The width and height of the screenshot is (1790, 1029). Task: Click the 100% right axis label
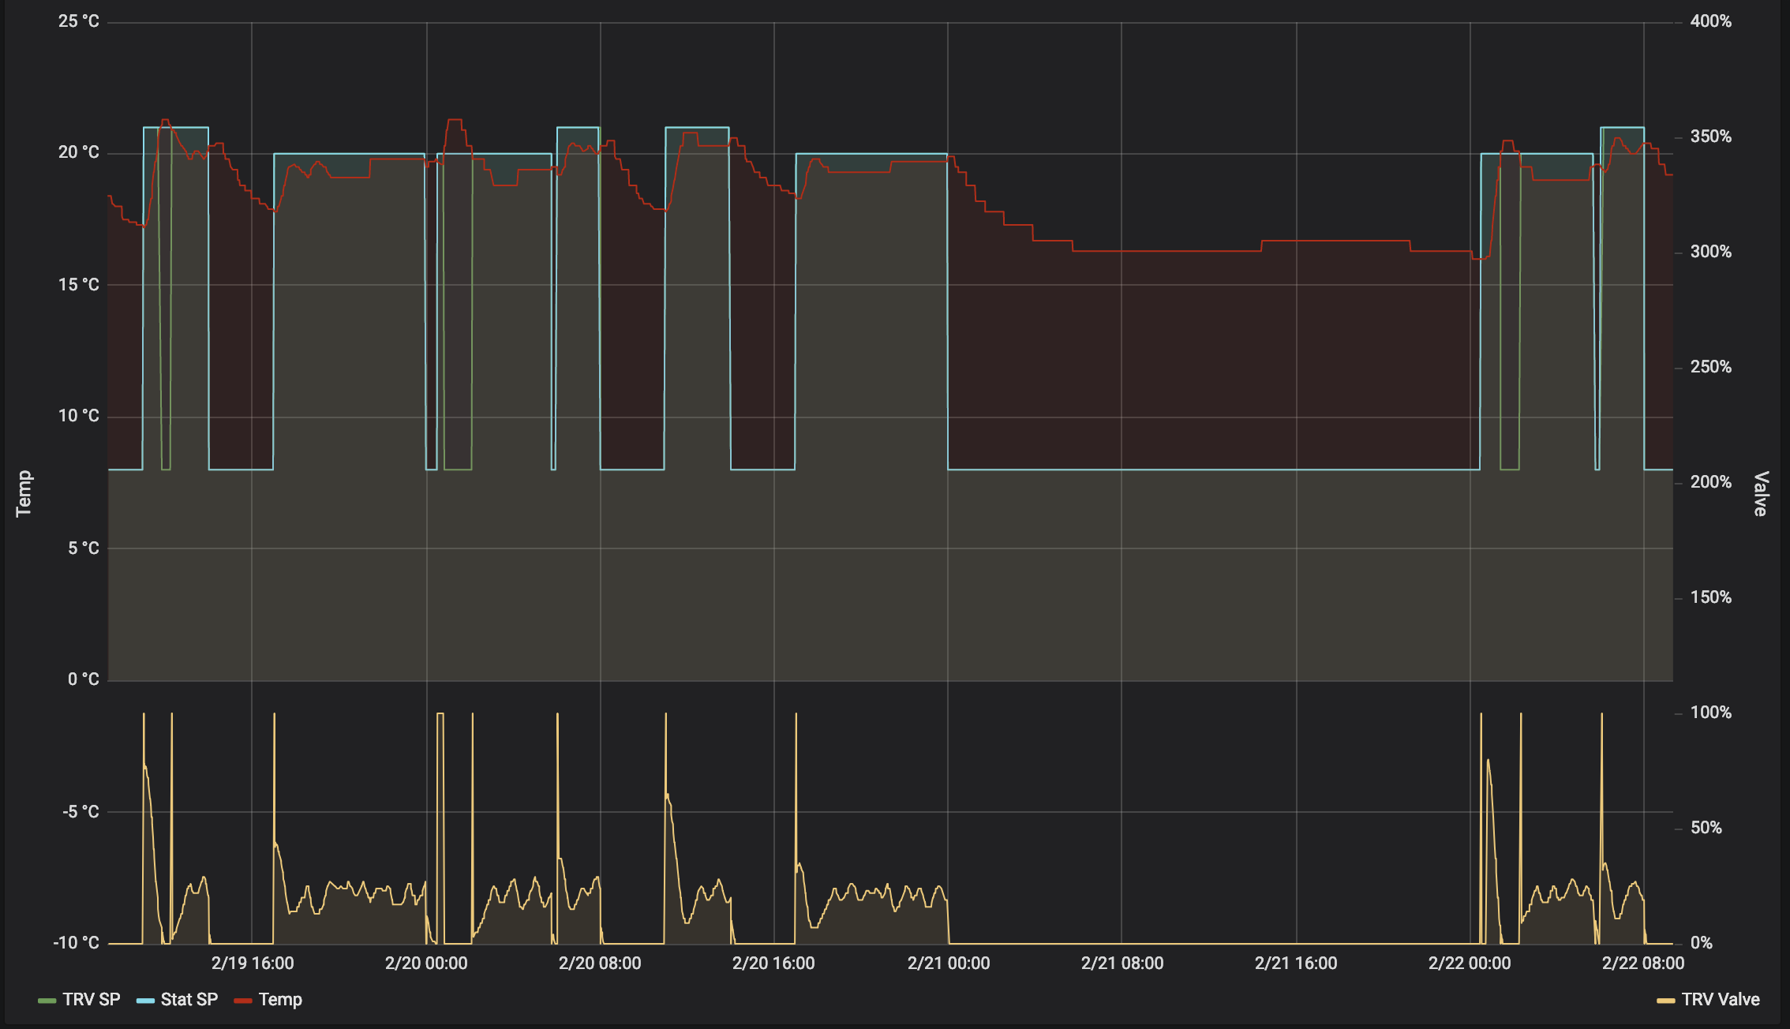1711,713
